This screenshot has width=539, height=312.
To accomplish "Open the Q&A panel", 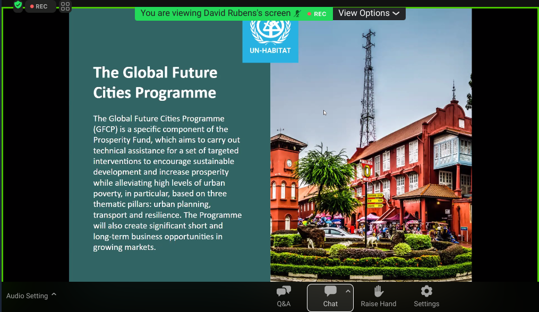I will click(284, 296).
